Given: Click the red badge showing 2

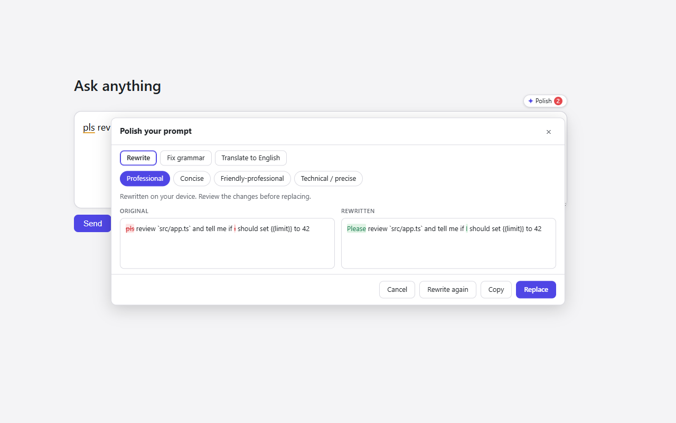Looking at the screenshot, I should pyautogui.click(x=558, y=101).
